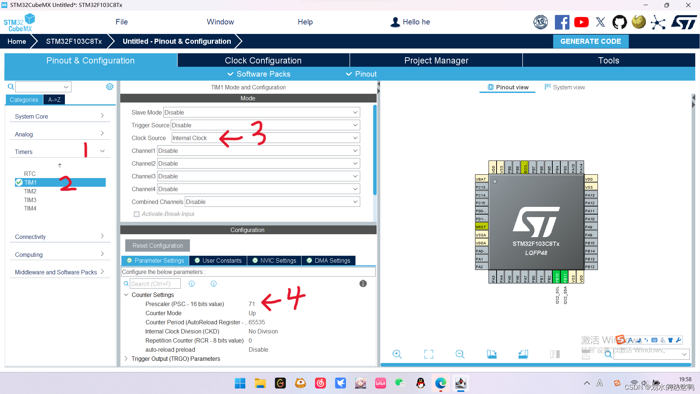Image resolution: width=700 pixels, height=394 pixels.
Task: Open the Help menu
Action: click(x=305, y=22)
